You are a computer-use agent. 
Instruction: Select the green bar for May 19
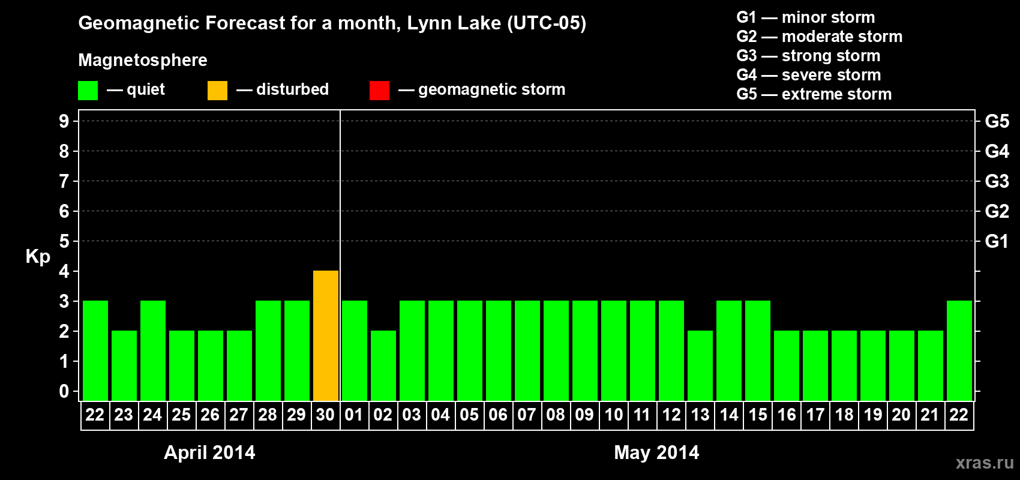tap(873, 365)
